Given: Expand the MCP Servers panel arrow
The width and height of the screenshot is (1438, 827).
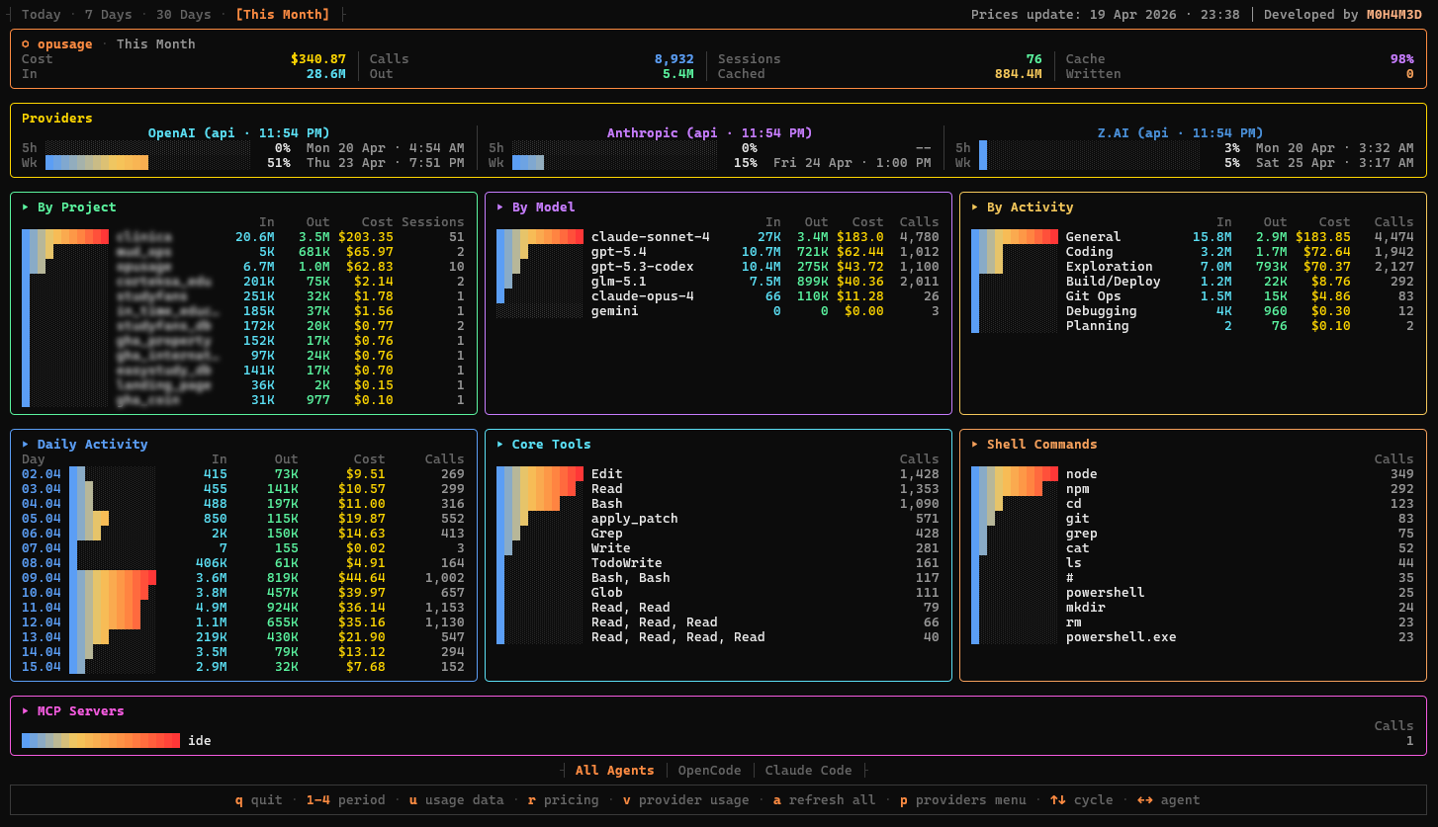Looking at the screenshot, I should point(26,711).
